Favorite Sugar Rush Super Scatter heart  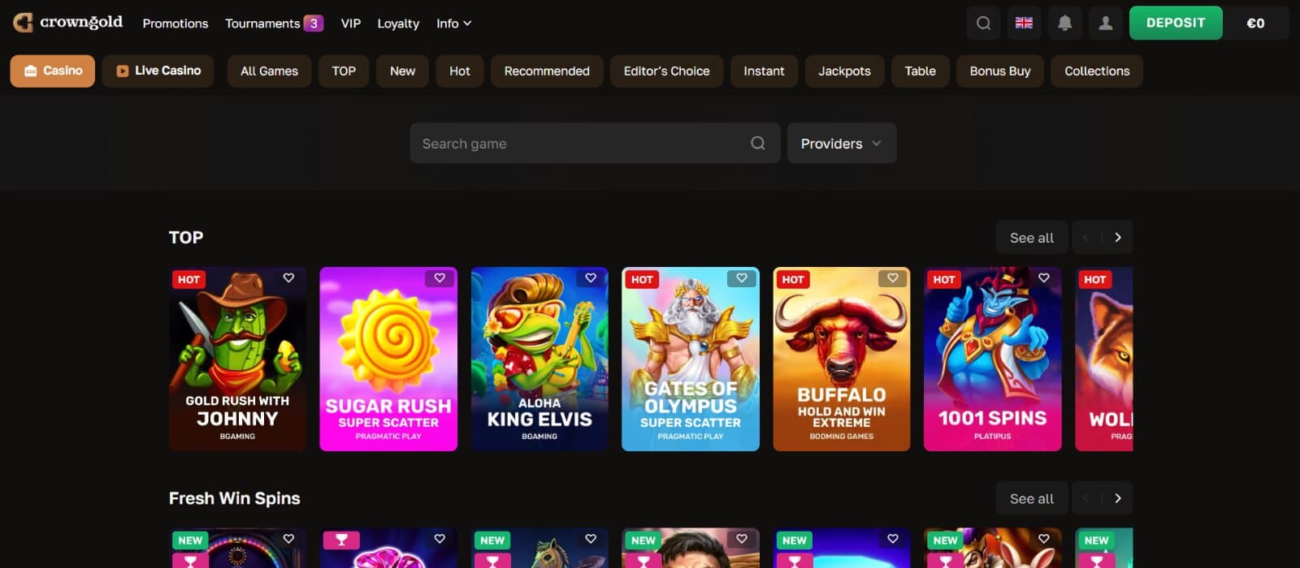tap(440, 278)
